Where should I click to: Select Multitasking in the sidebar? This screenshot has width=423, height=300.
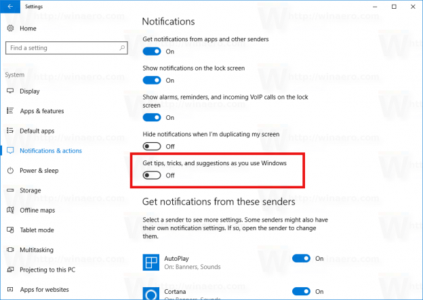pyautogui.click(x=37, y=250)
